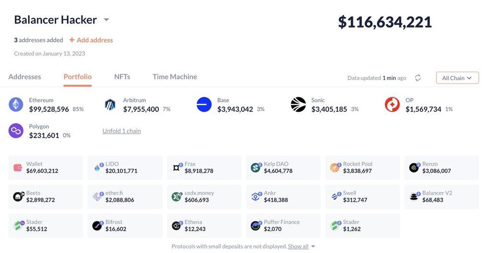Expand Show all protocols arrow
The width and height of the screenshot is (495, 253).
[x=313, y=246]
